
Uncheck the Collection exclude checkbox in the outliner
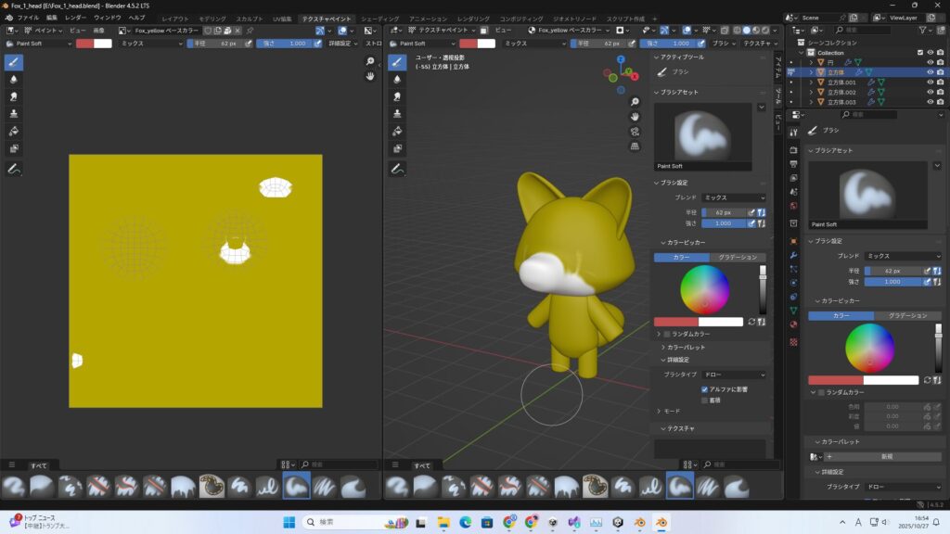pos(920,52)
